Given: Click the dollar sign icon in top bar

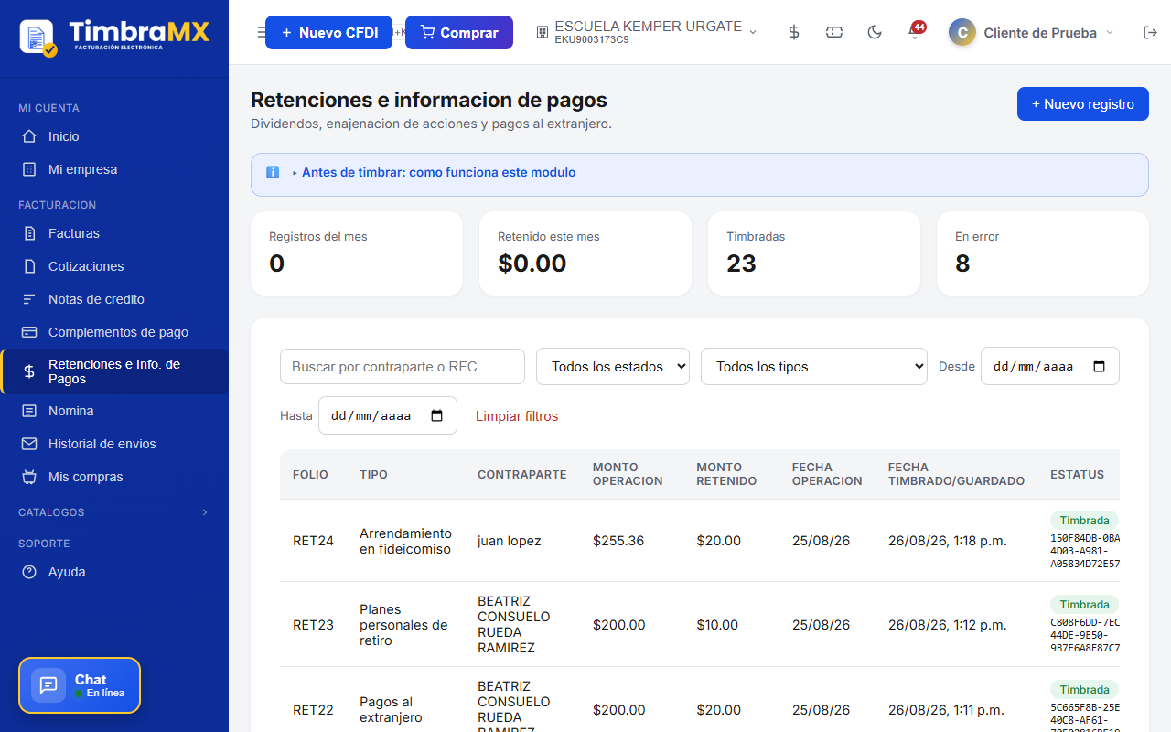Looking at the screenshot, I should [x=794, y=32].
